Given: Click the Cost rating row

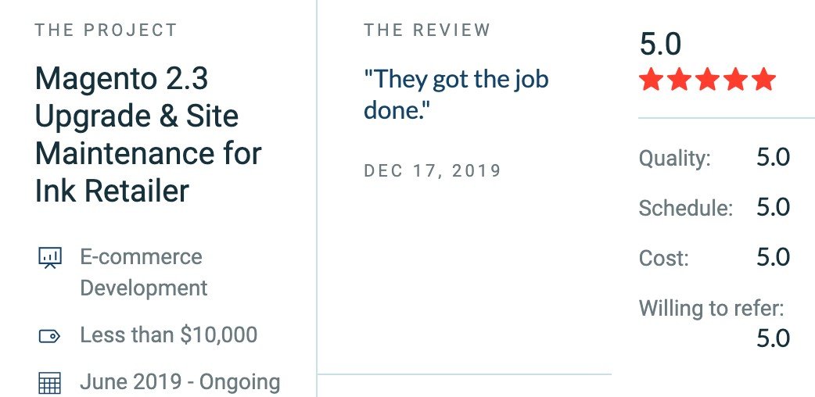Looking at the screenshot, I should pos(715,257).
